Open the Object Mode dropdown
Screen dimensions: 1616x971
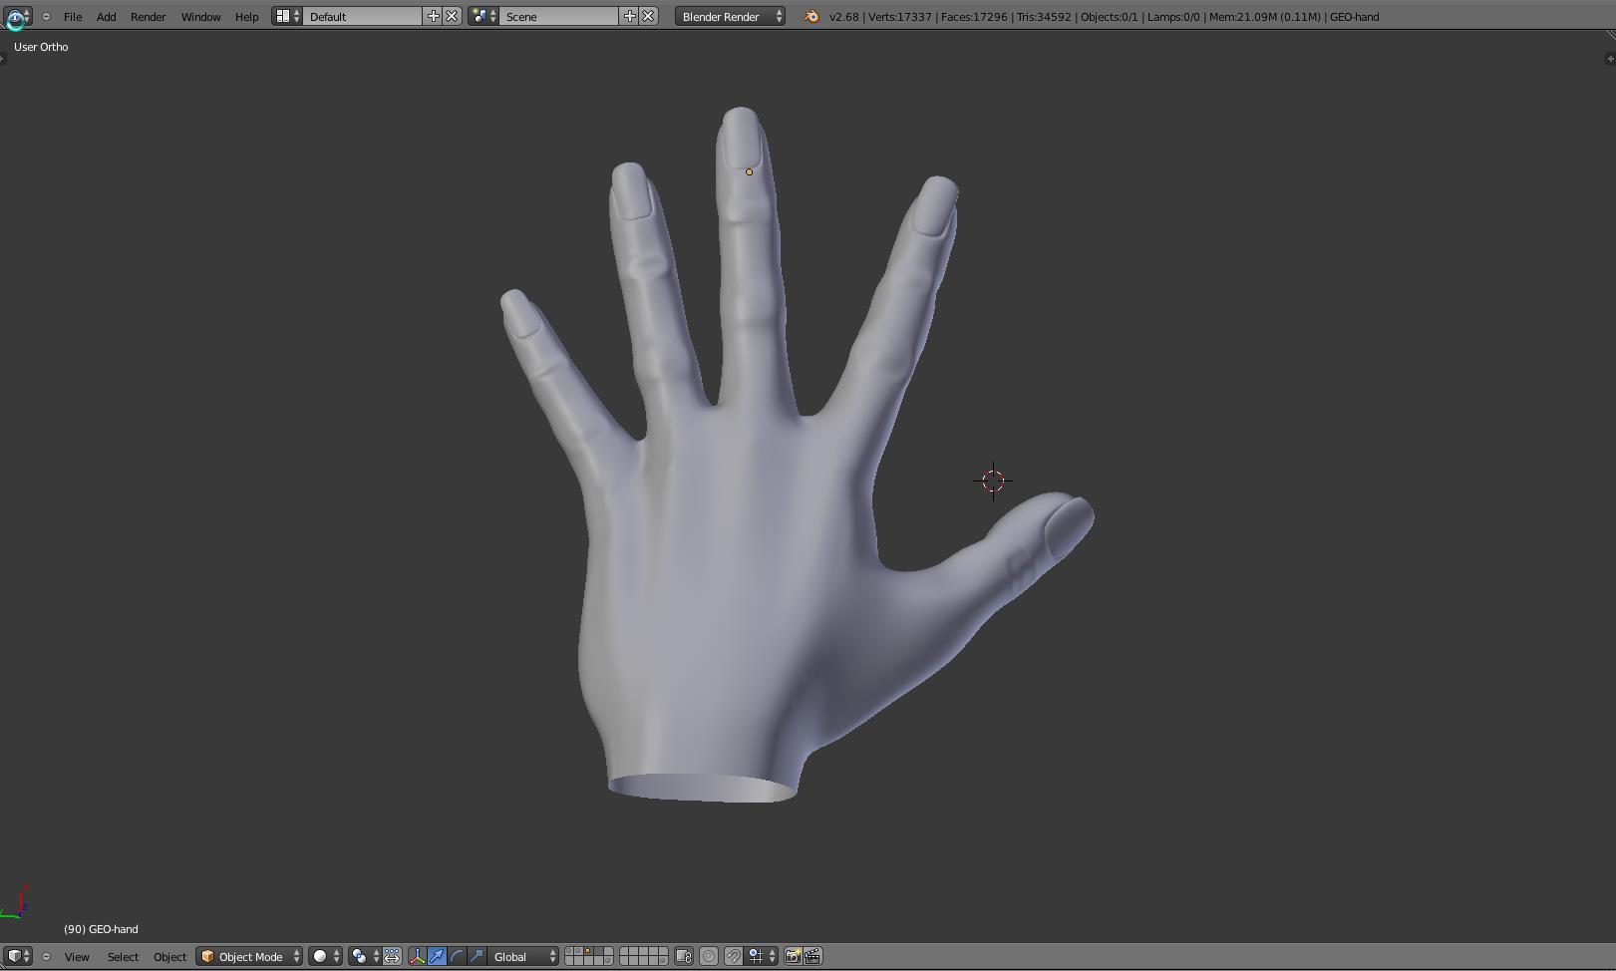(x=249, y=957)
